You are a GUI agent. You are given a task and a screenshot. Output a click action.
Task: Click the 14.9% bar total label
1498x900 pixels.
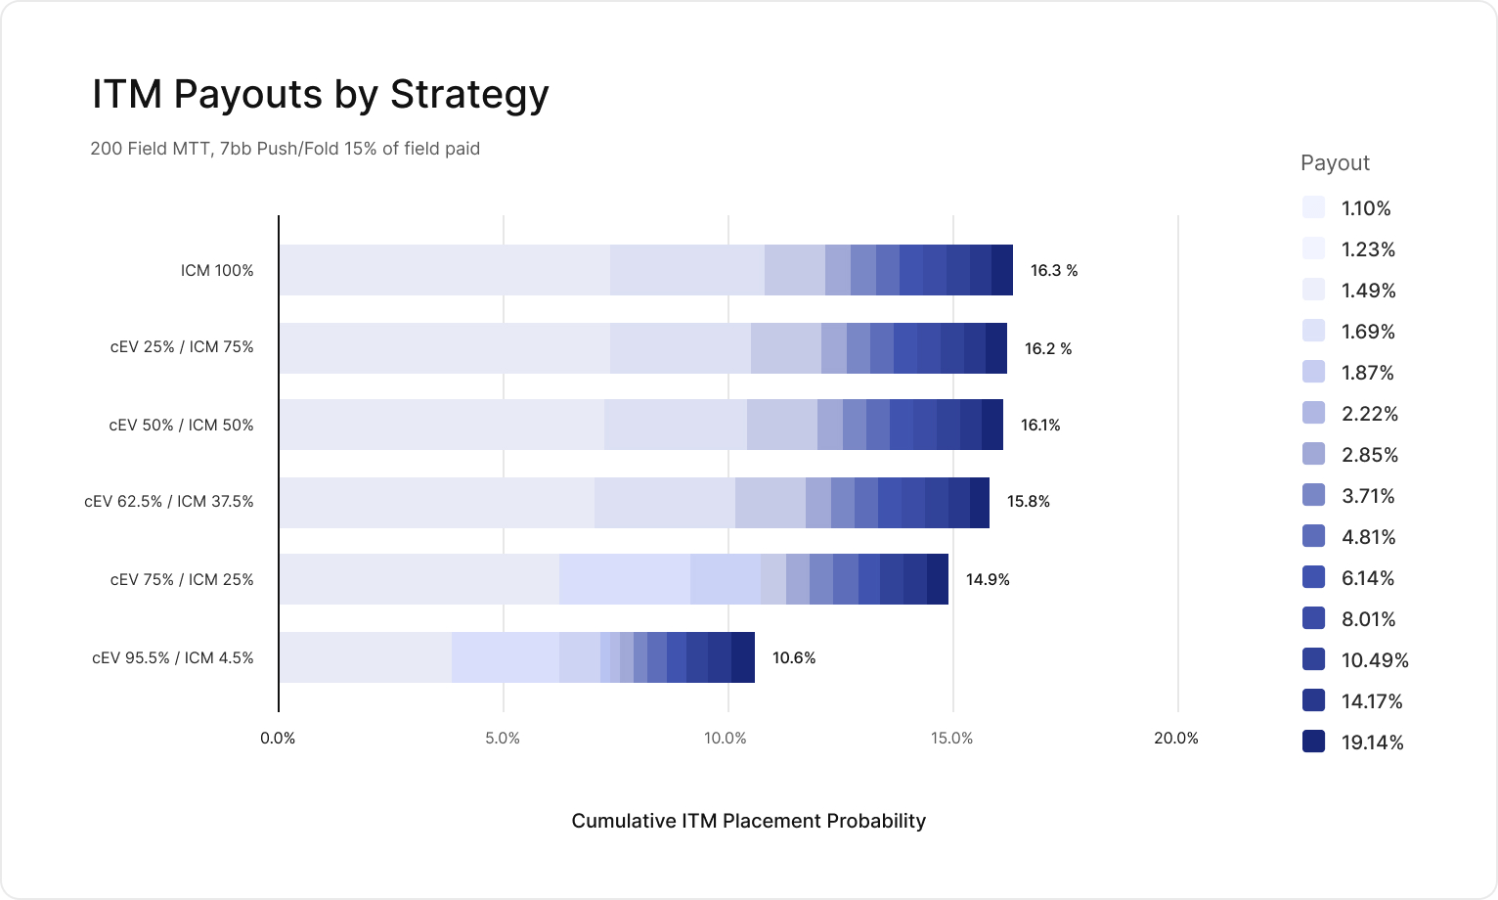(988, 579)
